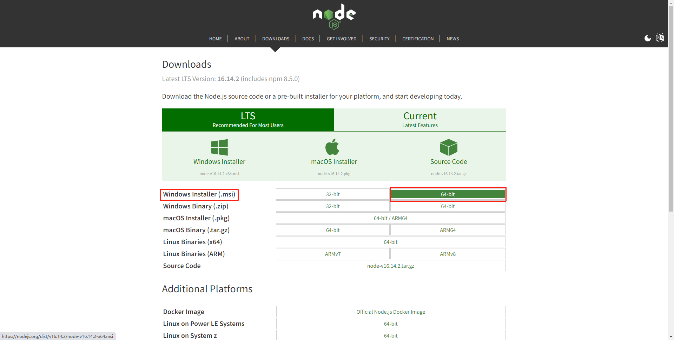This screenshot has width=674, height=340.
Task: Open the ABOUT nav item
Action: click(242, 39)
